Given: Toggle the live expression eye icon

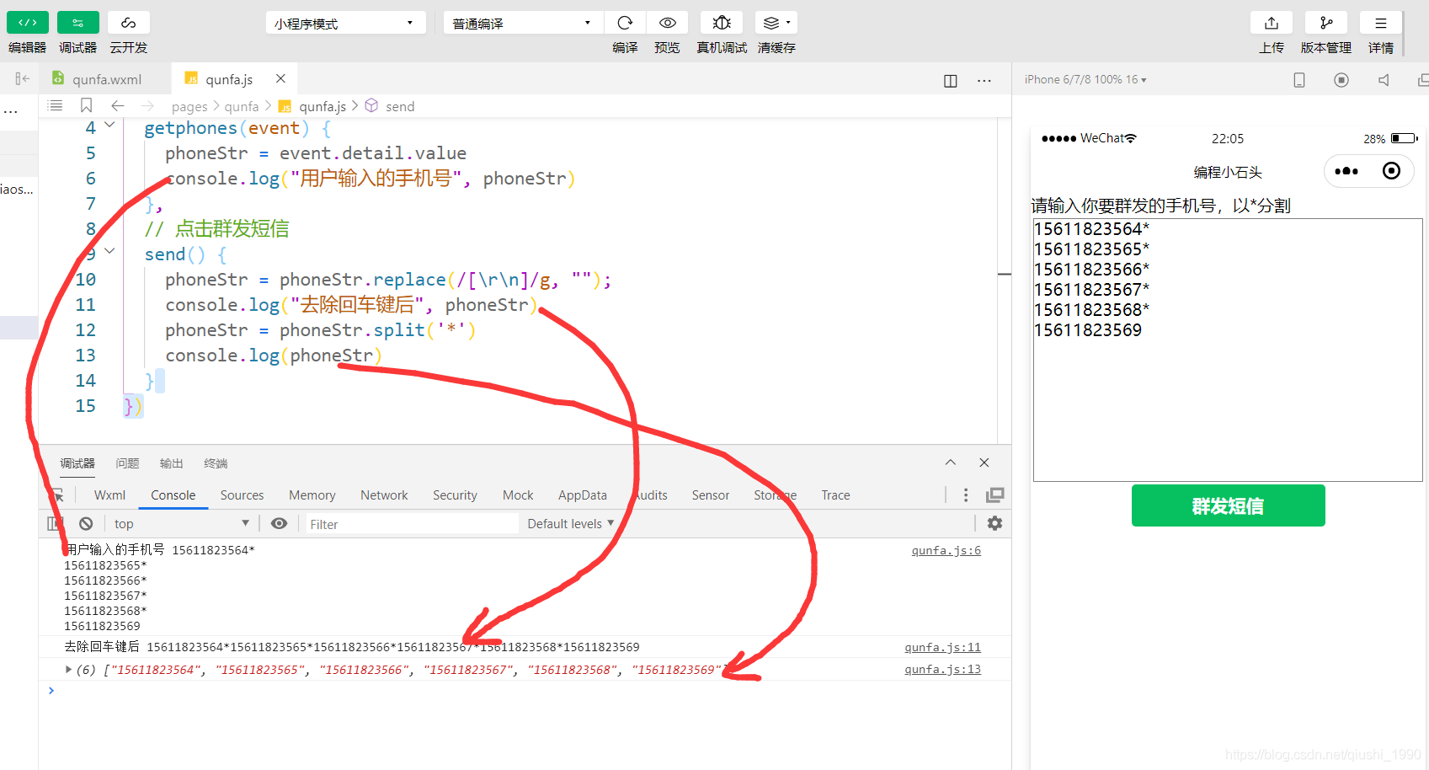Looking at the screenshot, I should coord(279,524).
